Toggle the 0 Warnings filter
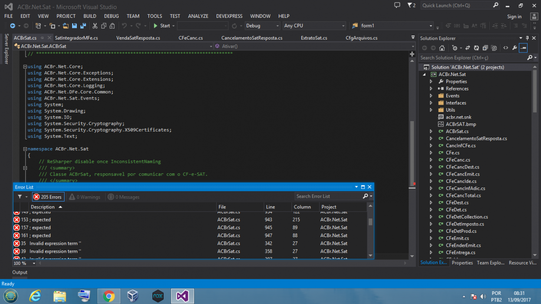The width and height of the screenshot is (541, 304). [x=85, y=197]
